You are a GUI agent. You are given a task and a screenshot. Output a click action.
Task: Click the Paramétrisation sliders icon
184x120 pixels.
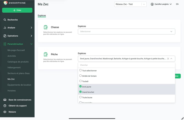[5, 44]
